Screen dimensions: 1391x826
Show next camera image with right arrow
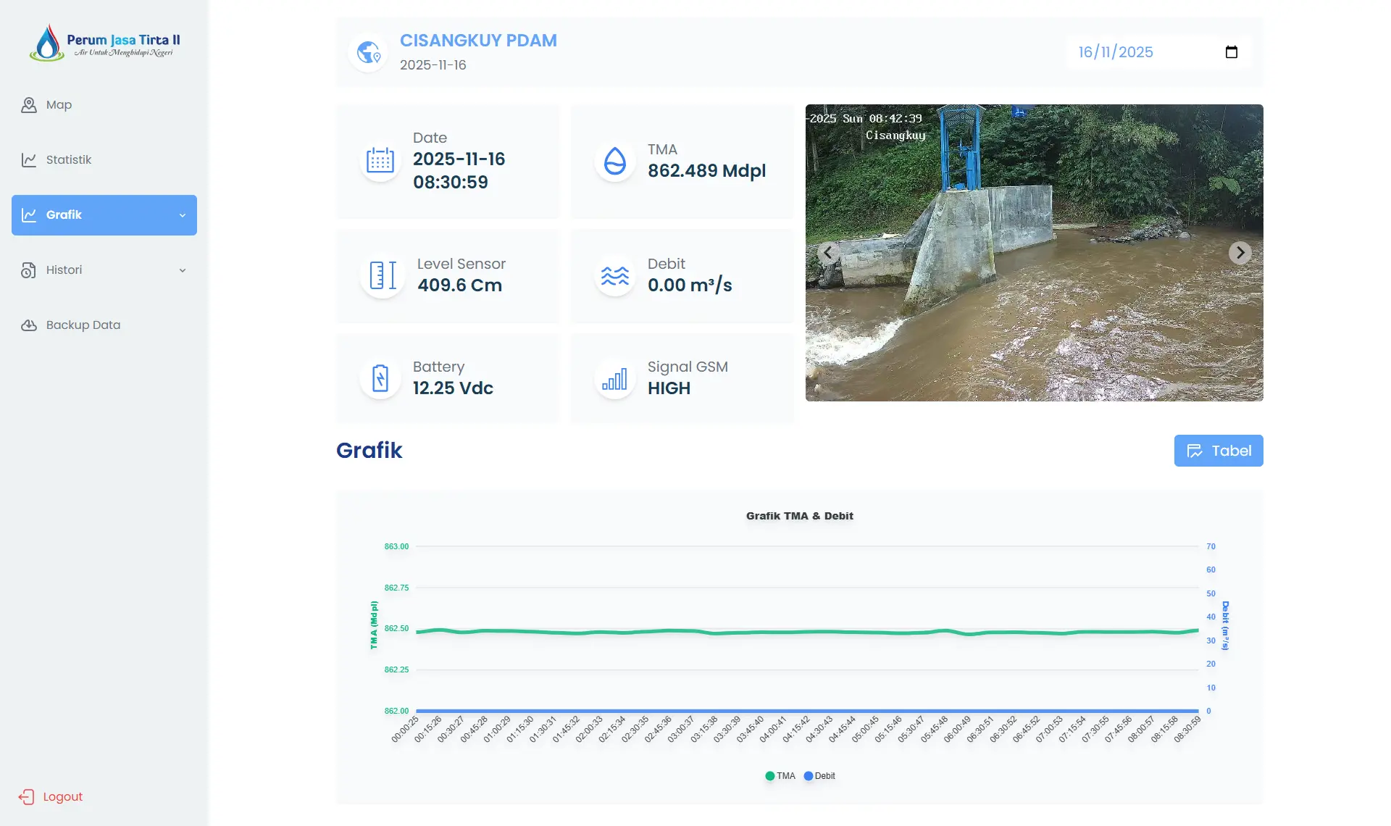pos(1240,253)
